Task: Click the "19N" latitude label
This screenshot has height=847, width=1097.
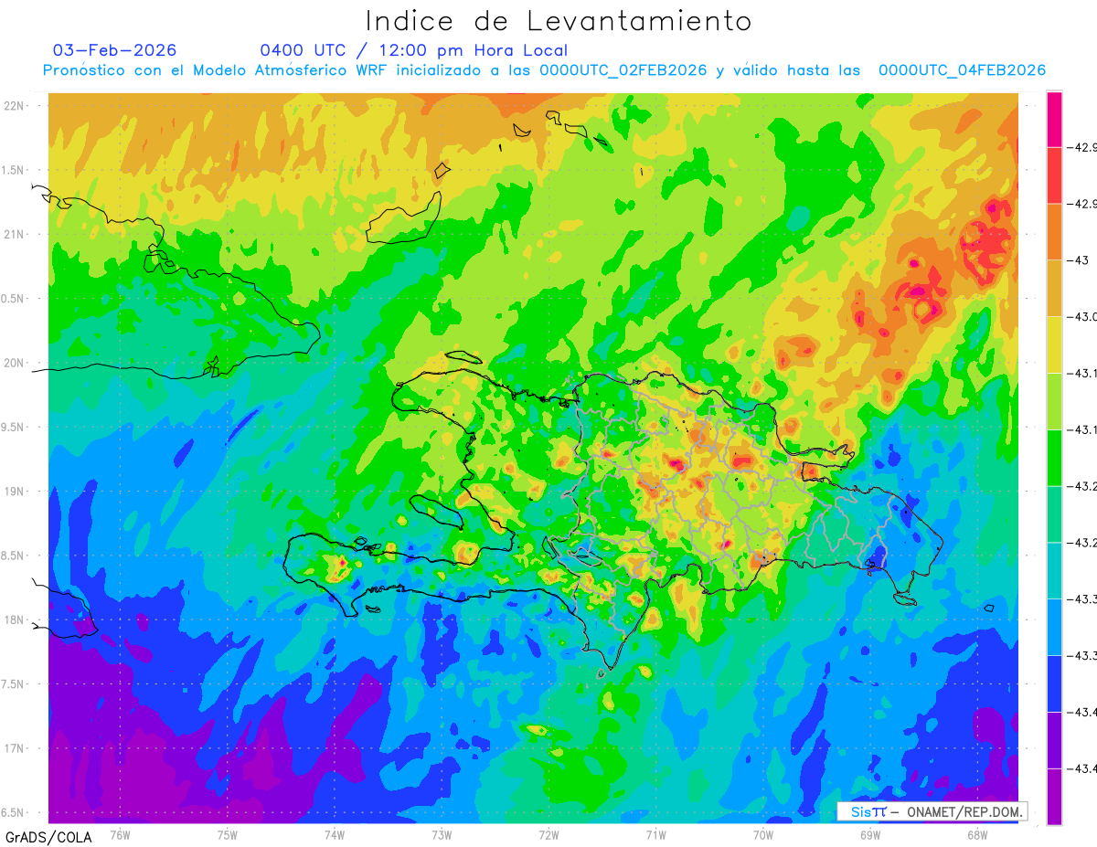Action: click(x=15, y=491)
